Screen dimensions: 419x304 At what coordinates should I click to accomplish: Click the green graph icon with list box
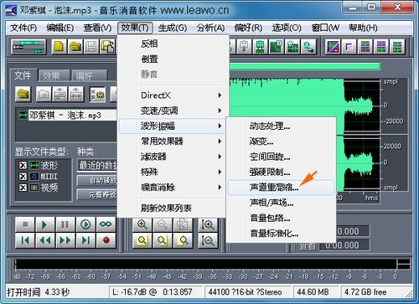277,47
